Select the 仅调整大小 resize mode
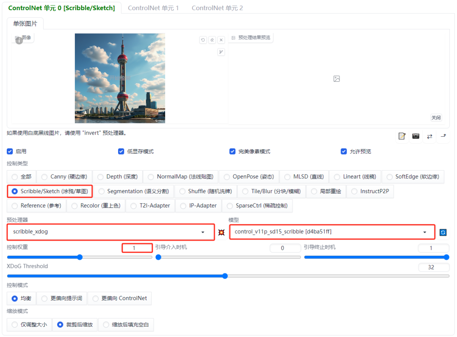 click(x=29, y=325)
